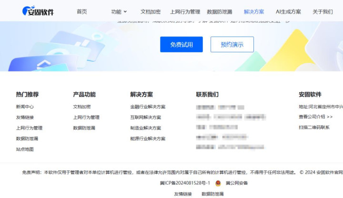The width and height of the screenshot is (343, 198).
Task: Go to 文档加密 in the top navigation
Action: (x=151, y=11)
